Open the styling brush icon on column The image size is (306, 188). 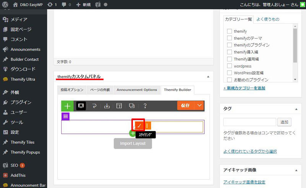[139, 125]
